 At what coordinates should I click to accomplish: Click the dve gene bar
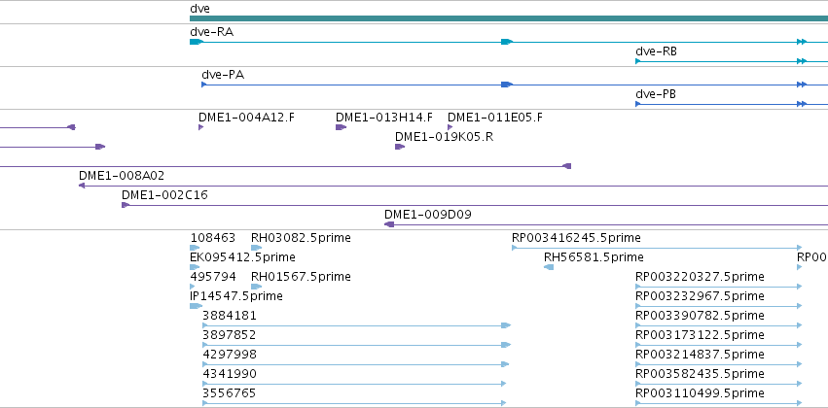pyautogui.click(x=509, y=18)
